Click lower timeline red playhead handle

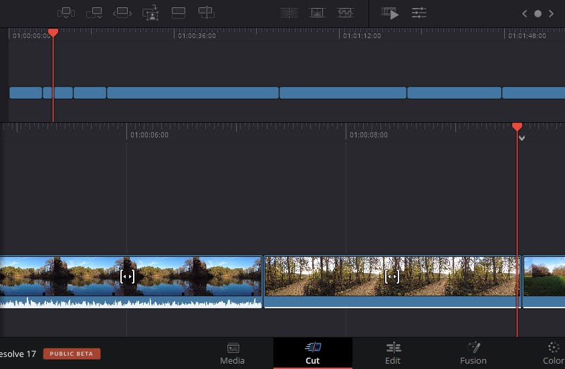click(x=517, y=127)
